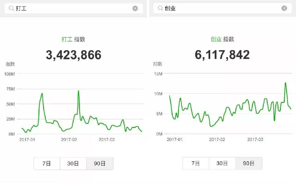Clear the 打工 search field
The width and height of the screenshot is (296, 183).
[x=135, y=8]
